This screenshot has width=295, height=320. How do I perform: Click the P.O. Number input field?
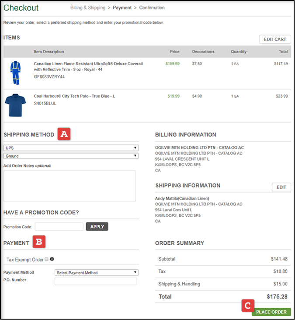(96, 281)
